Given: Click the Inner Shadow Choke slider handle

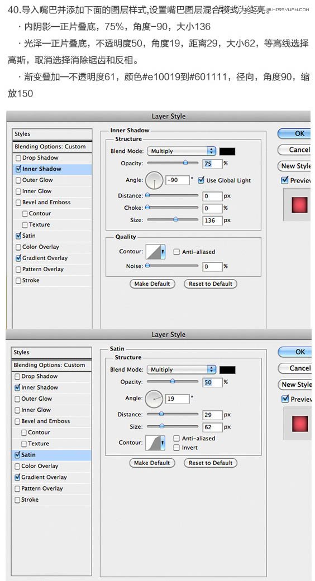Looking at the screenshot, I should pyautogui.click(x=147, y=208).
